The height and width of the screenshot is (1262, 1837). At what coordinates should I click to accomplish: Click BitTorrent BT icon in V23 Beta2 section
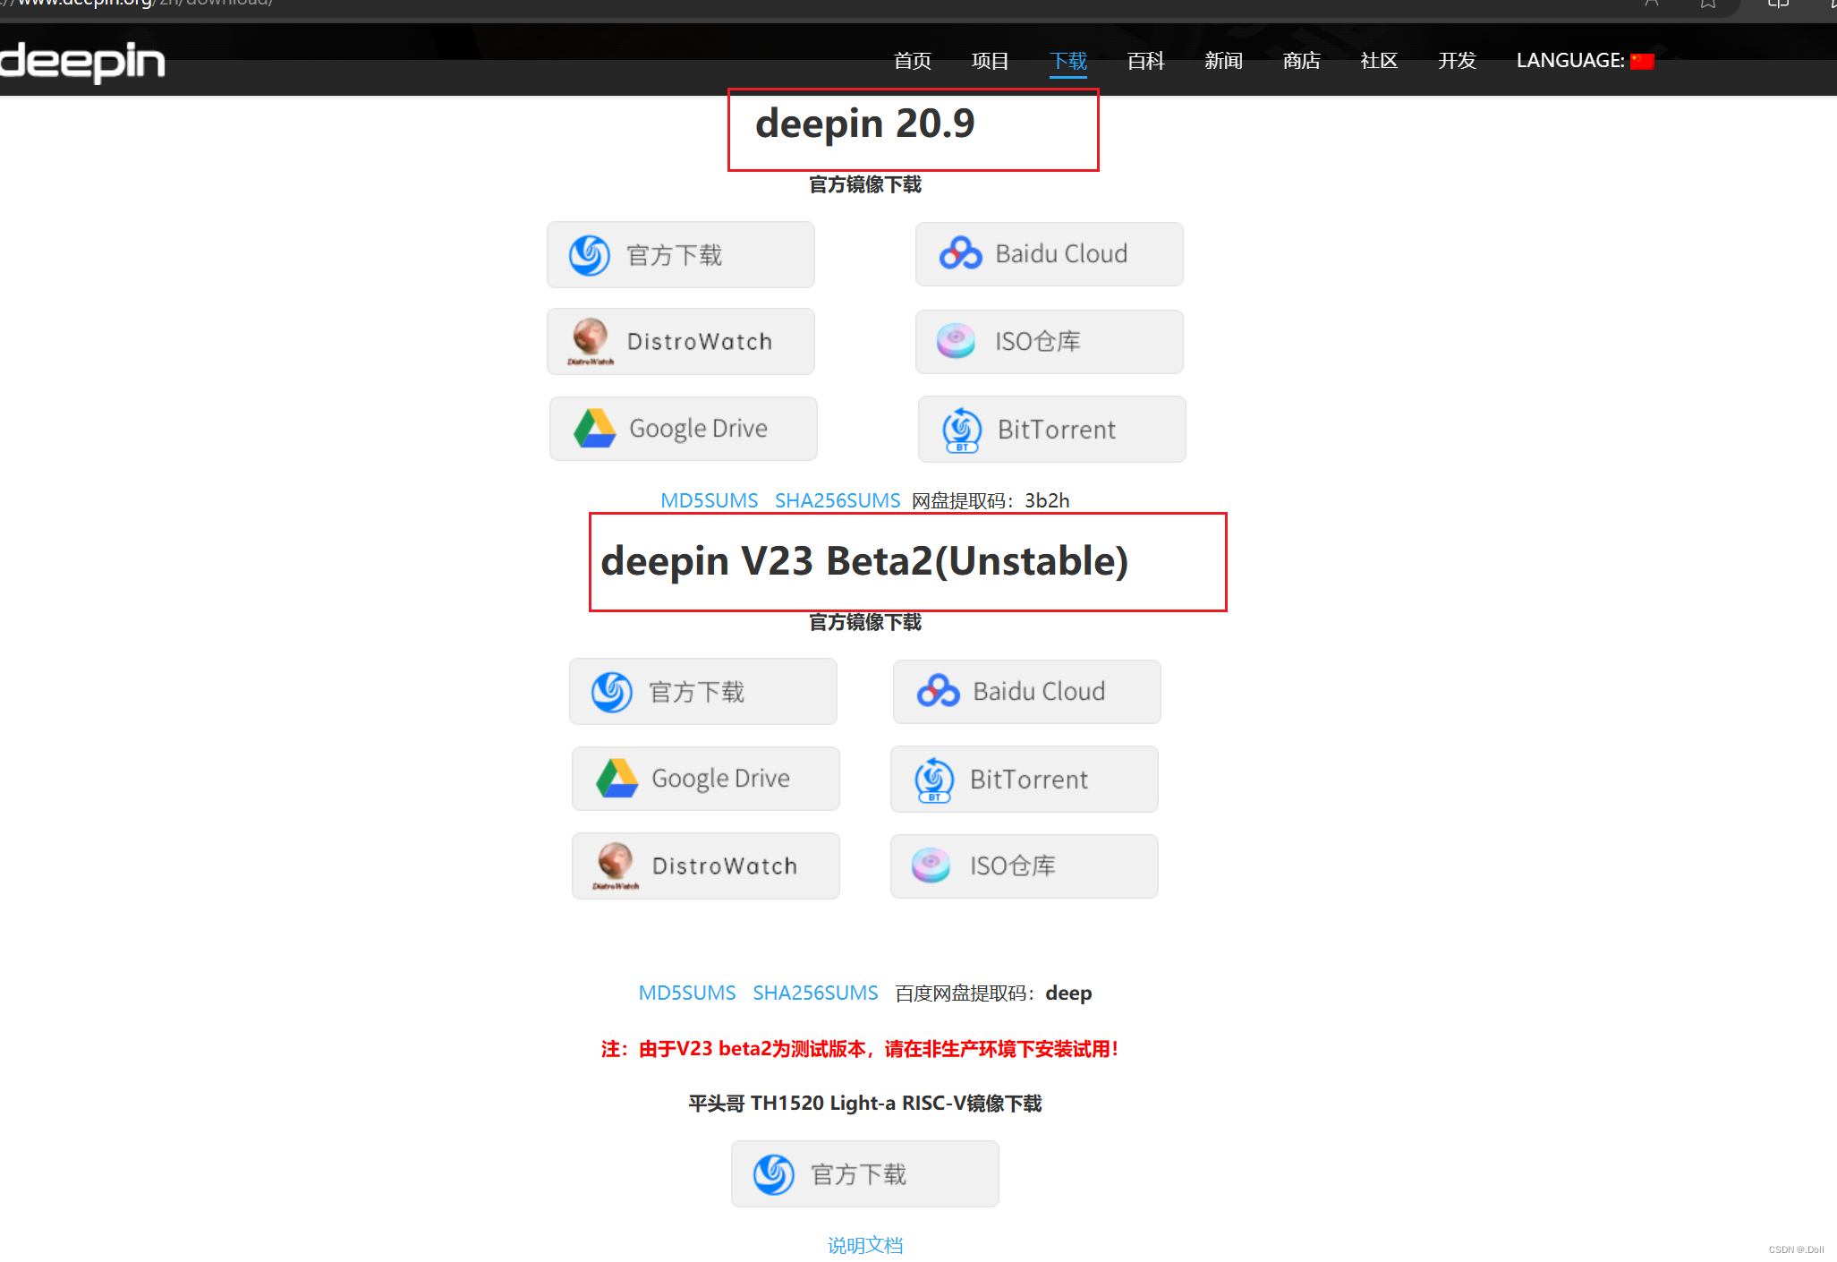point(934,780)
